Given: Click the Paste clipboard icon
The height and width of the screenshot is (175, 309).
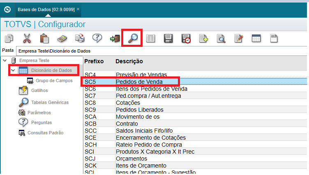Looking at the screenshot, I should [x=44, y=38].
